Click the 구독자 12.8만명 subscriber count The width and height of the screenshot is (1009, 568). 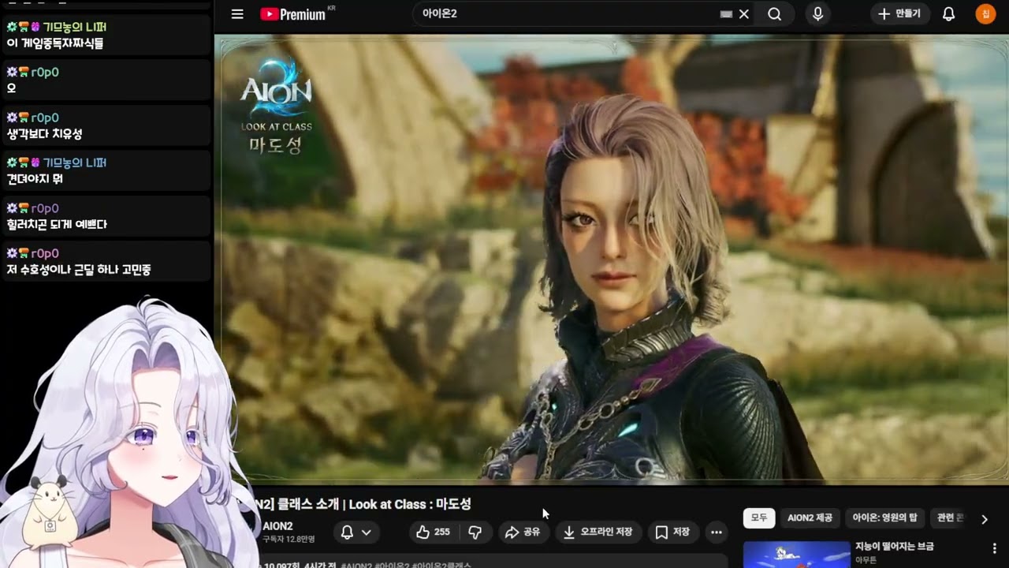[x=289, y=540]
